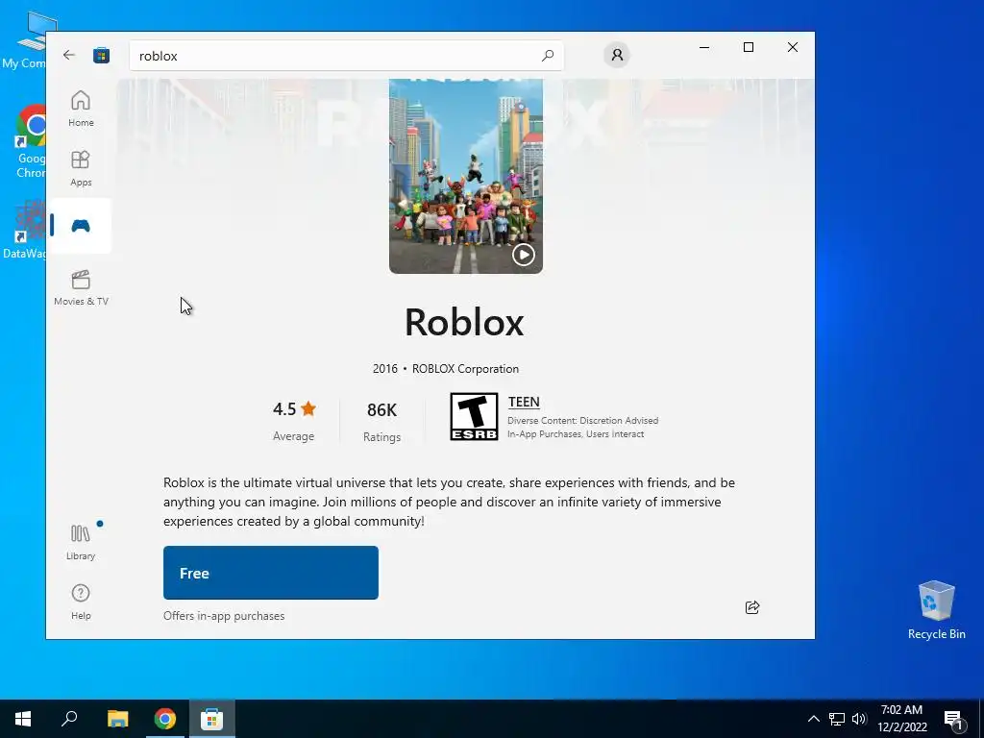Click 'Diverse Content: Discretion Advised' text
Image resolution: width=984 pixels, height=738 pixels.
coord(583,421)
